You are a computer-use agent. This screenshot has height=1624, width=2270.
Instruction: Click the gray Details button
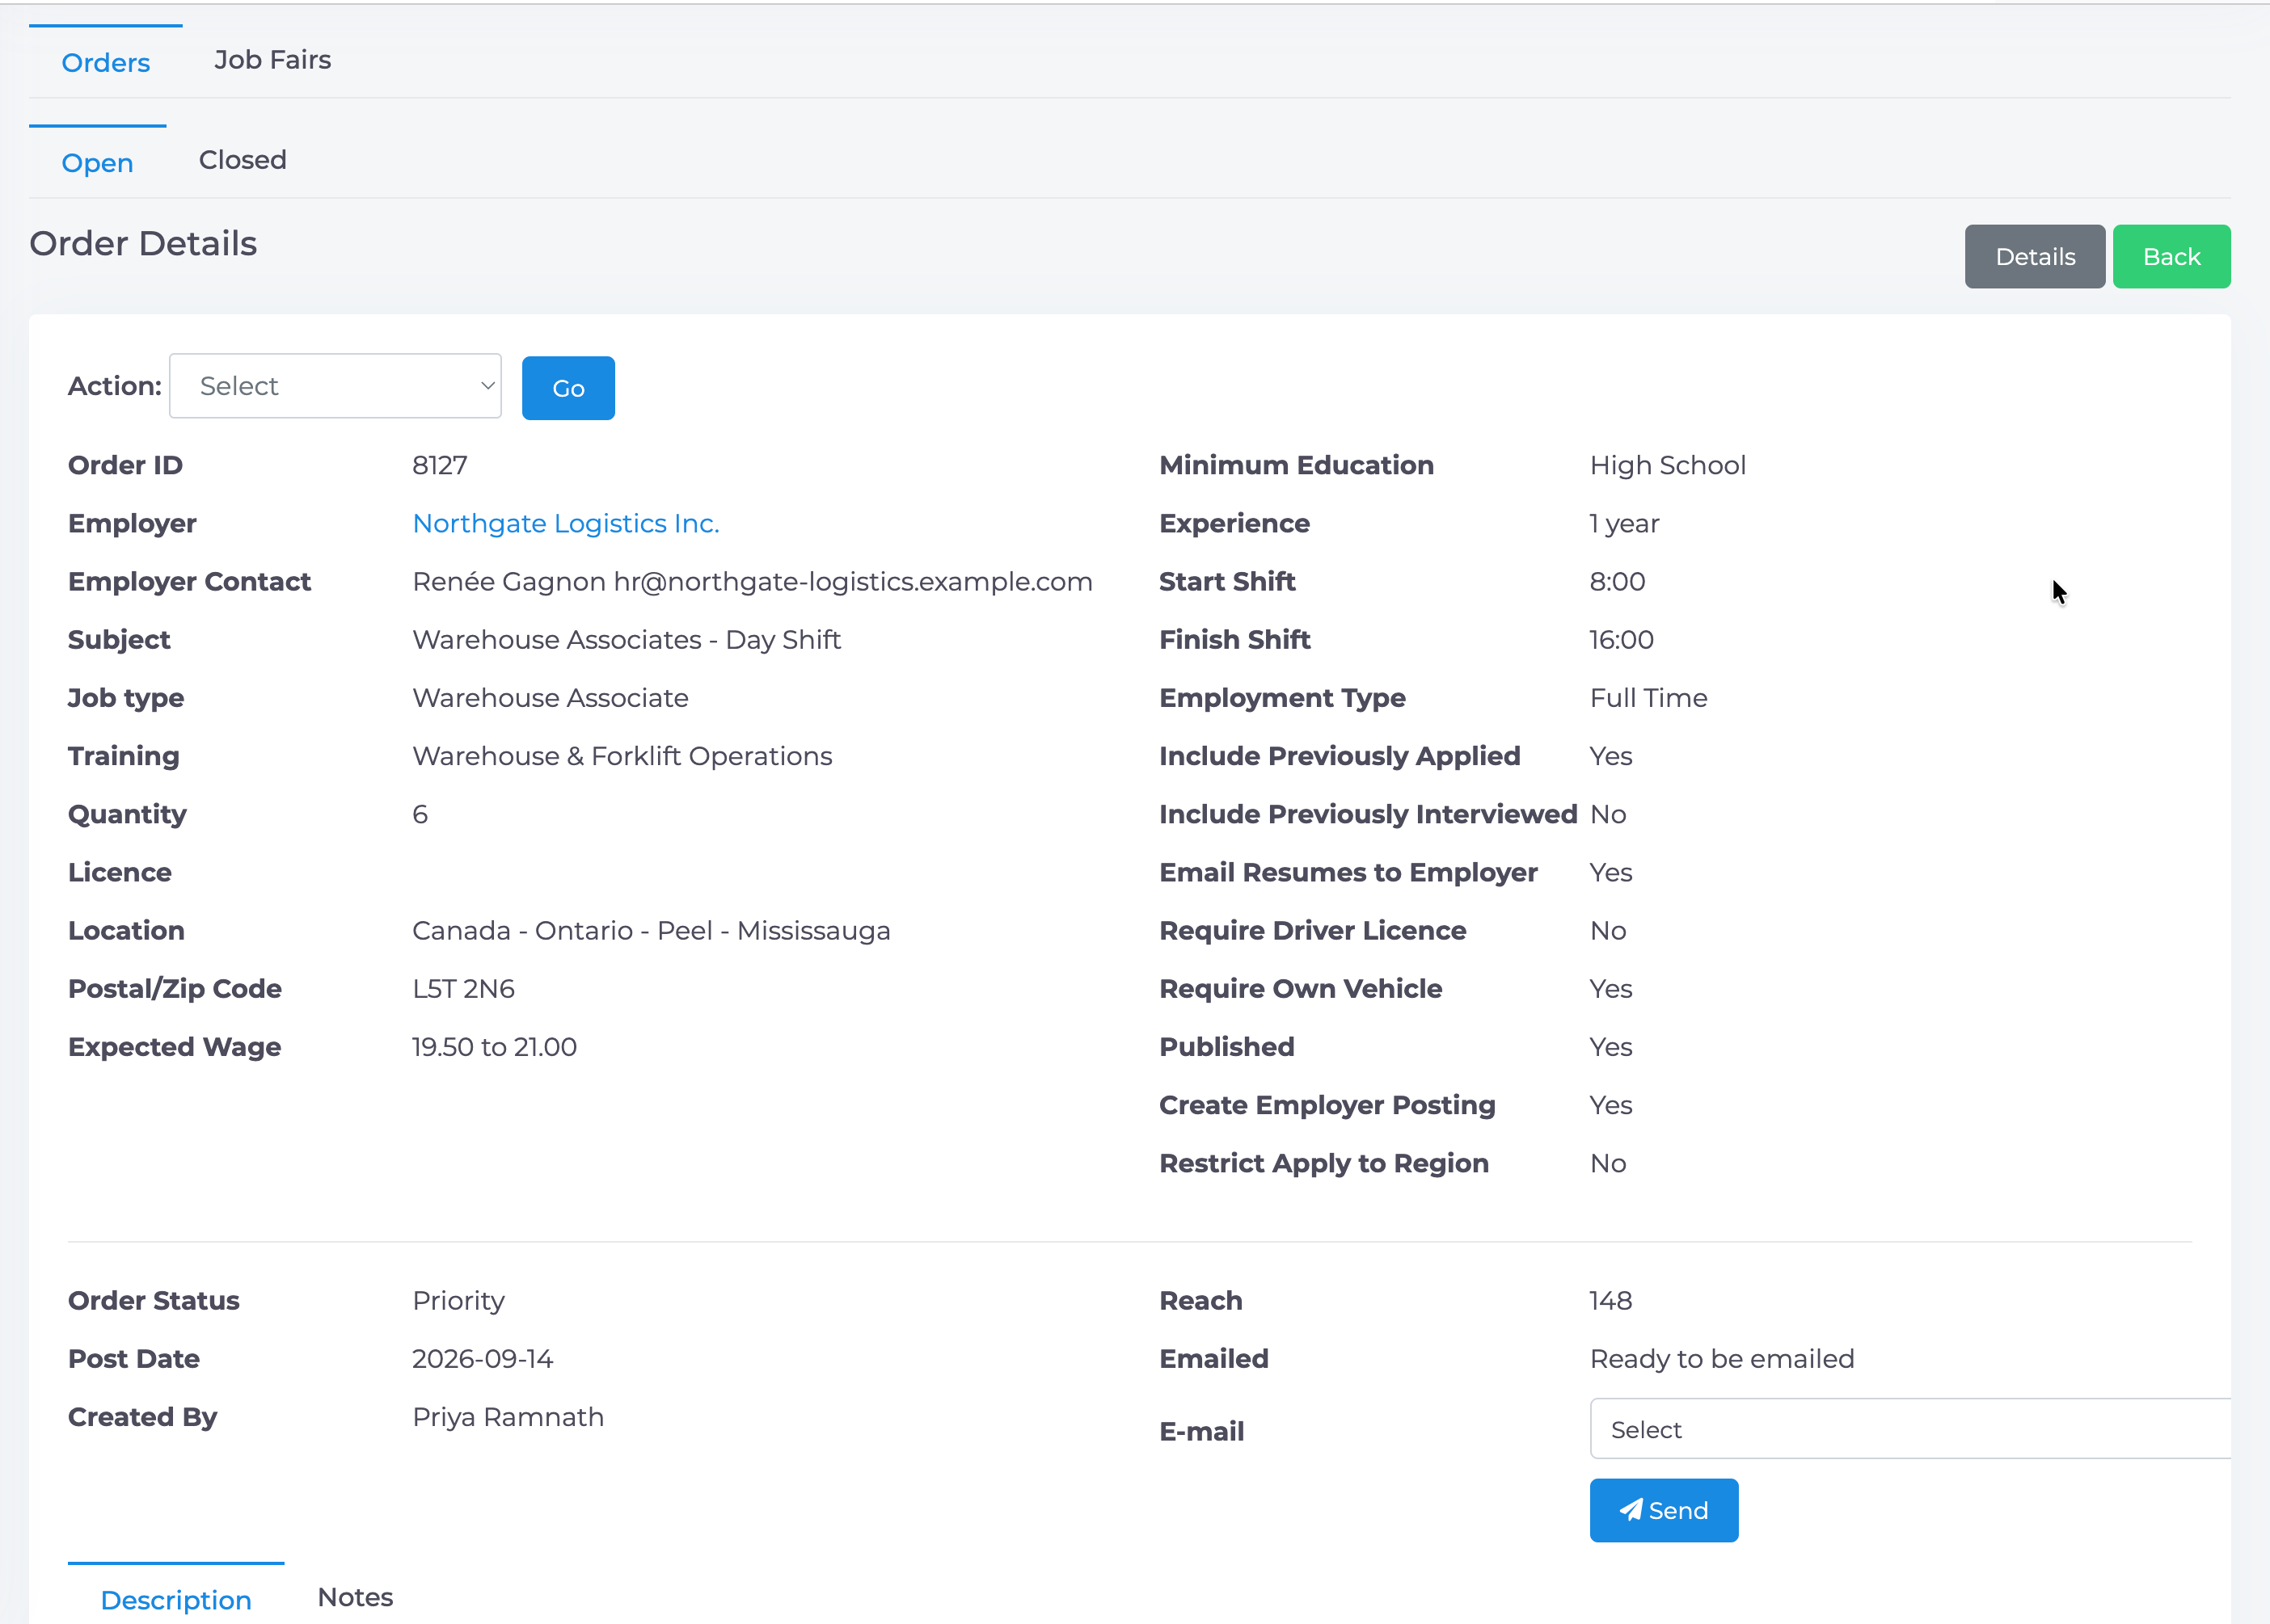coord(2034,257)
